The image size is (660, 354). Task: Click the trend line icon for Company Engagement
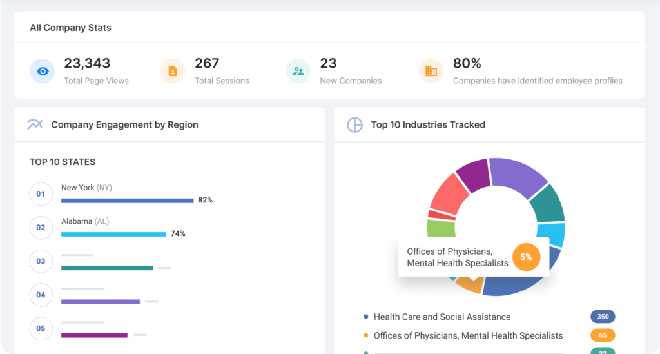(35, 124)
